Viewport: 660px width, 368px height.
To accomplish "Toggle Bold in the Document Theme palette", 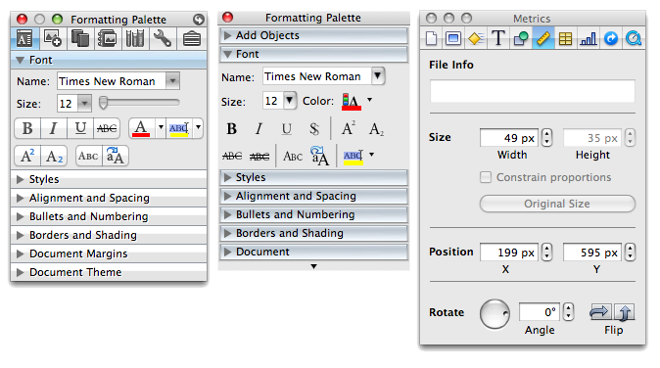I will (x=27, y=128).
